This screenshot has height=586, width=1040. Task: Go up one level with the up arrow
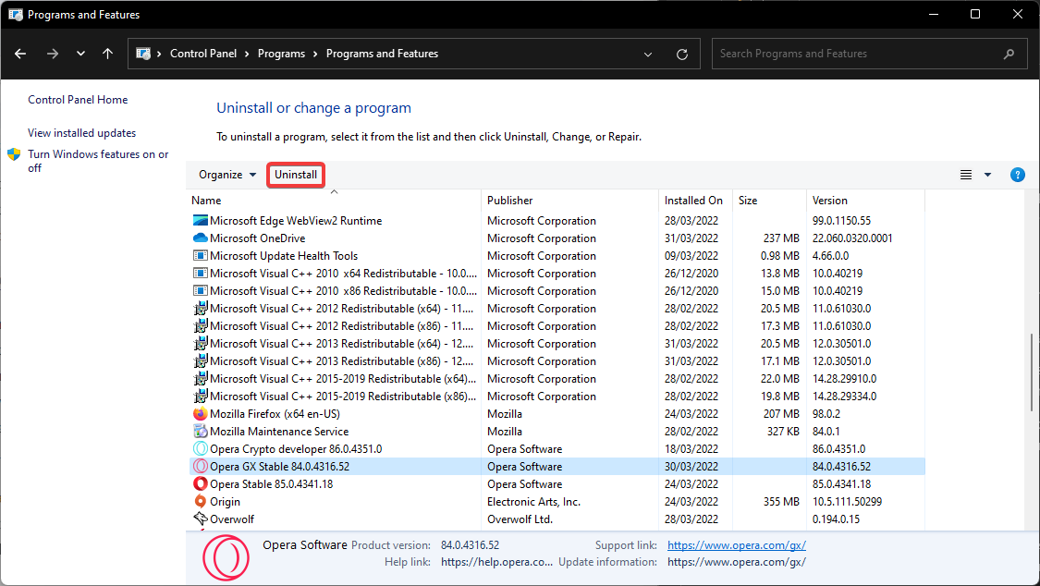click(107, 54)
